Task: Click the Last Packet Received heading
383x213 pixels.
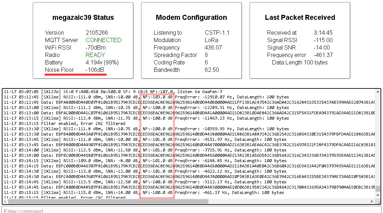Action: (x=300, y=18)
